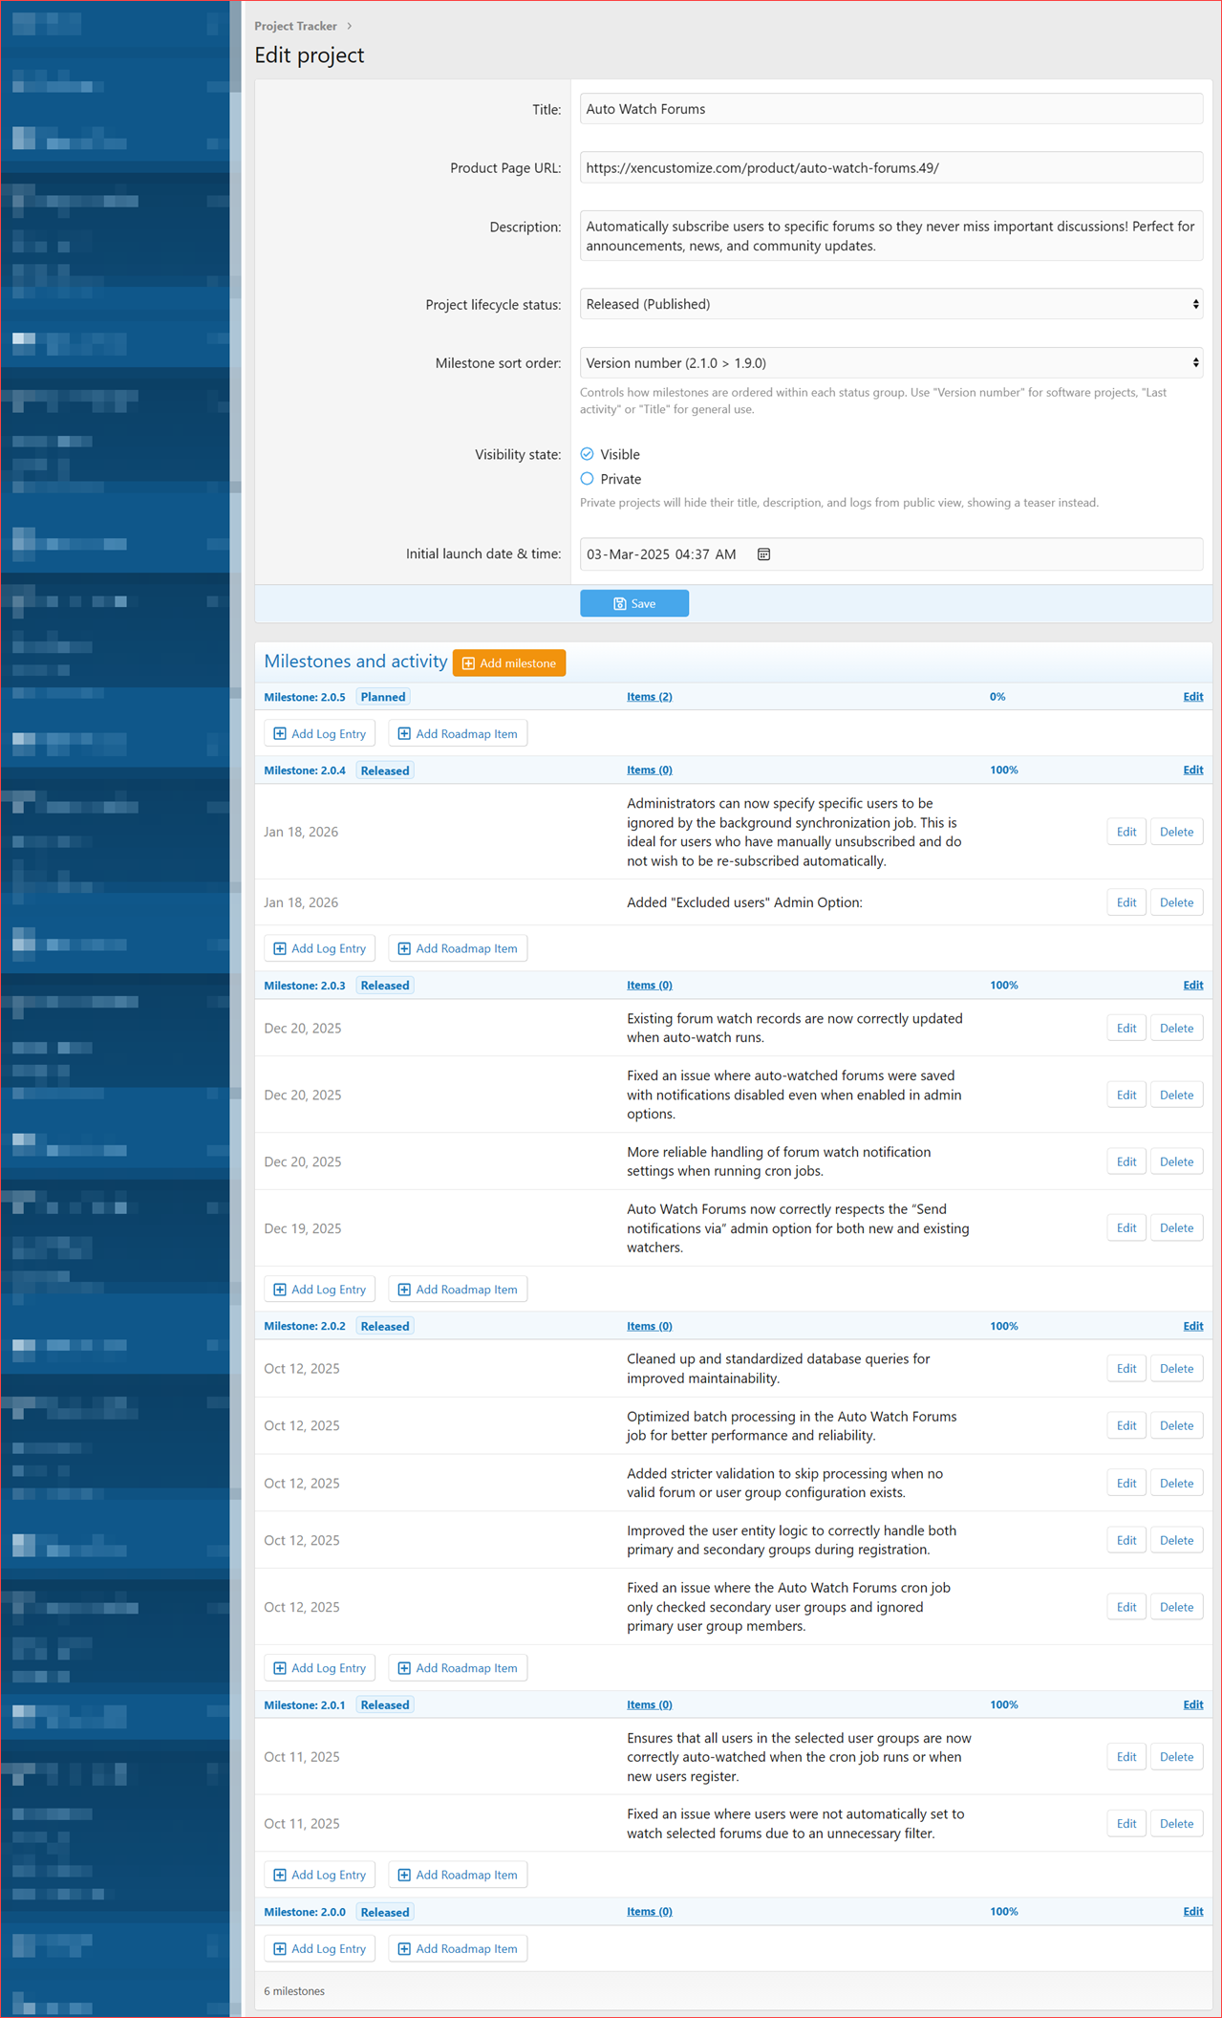
Task: Select the Visible radio option
Action: point(587,454)
